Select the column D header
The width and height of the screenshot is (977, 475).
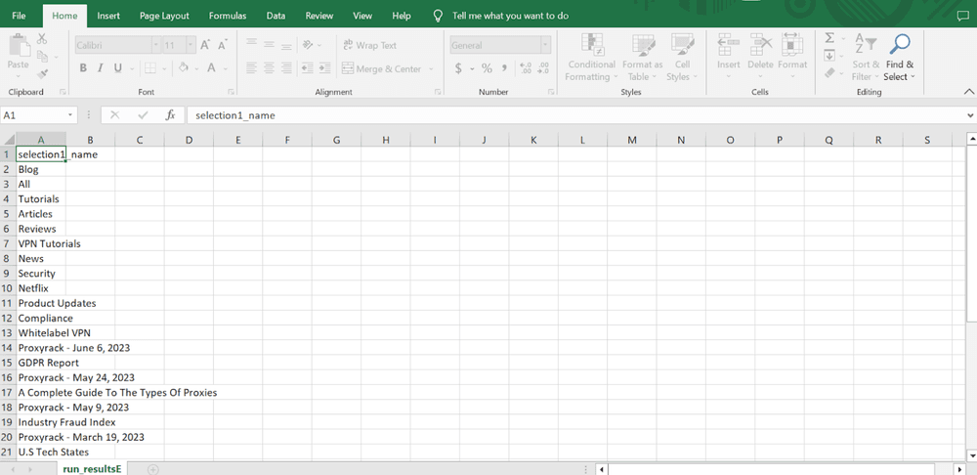click(x=189, y=141)
